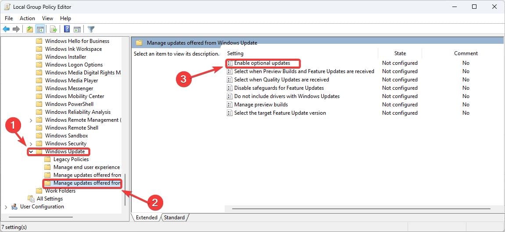
Task: Select Windows Reliability Analysis folder
Action: (x=78, y=112)
